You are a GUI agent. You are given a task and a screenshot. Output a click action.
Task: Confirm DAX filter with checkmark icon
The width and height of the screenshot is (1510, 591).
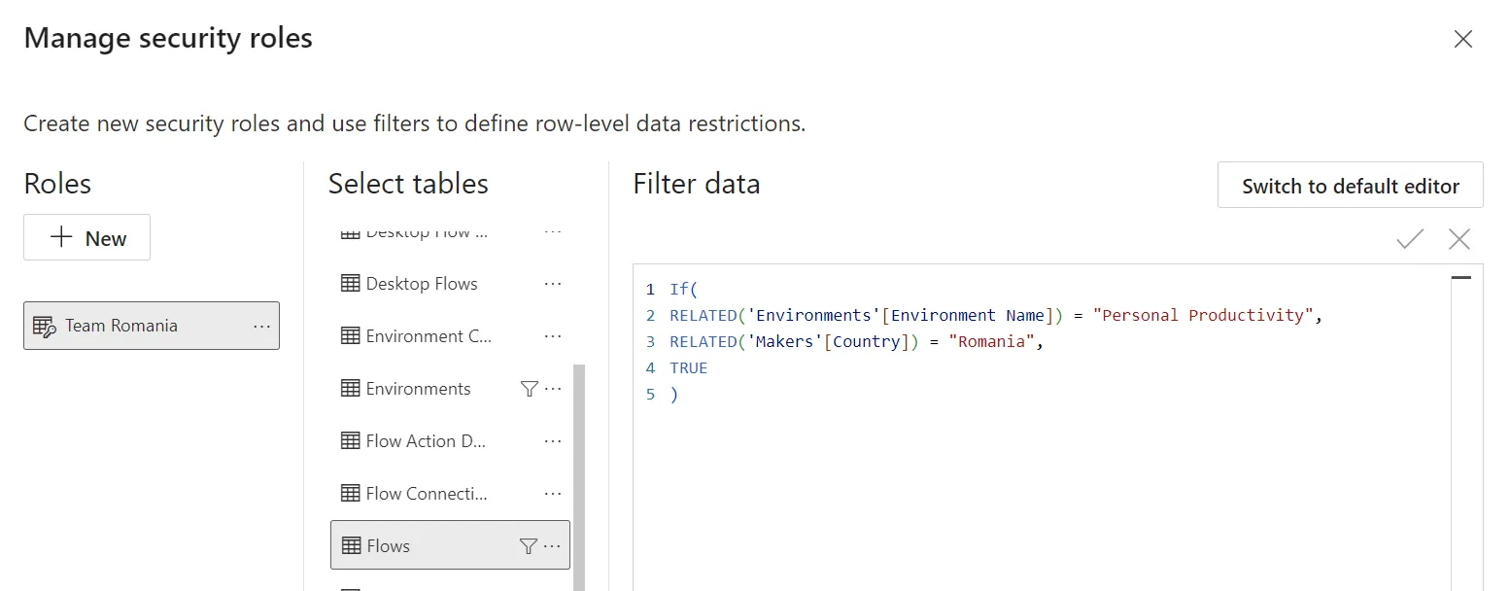click(x=1410, y=239)
